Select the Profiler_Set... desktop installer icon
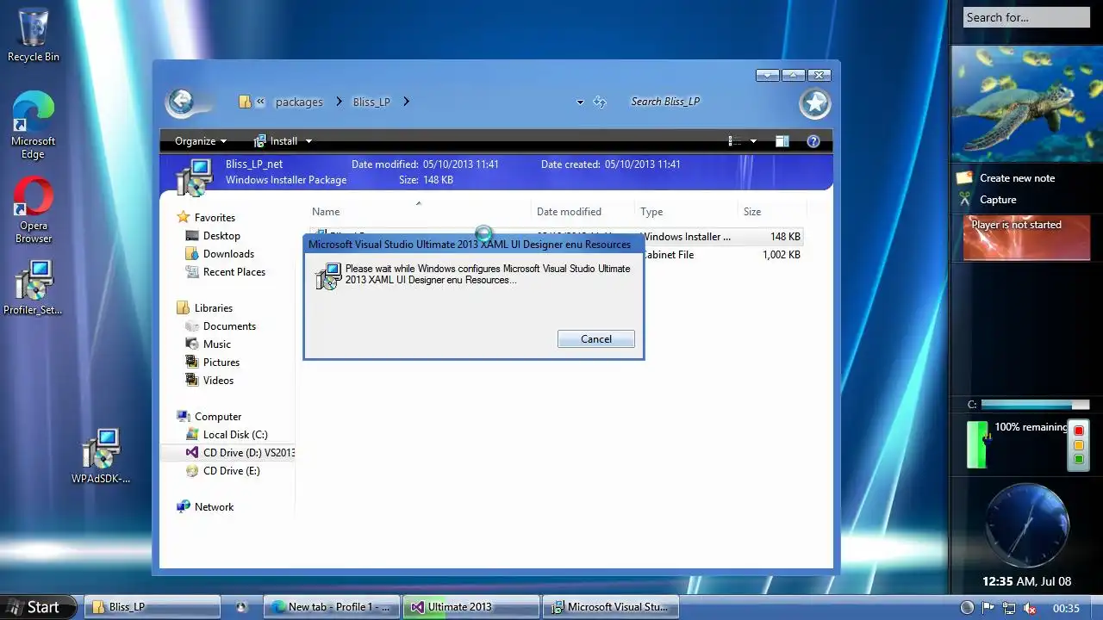Viewport: 1103px width, 620px height. pyautogui.click(x=34, y=288)
